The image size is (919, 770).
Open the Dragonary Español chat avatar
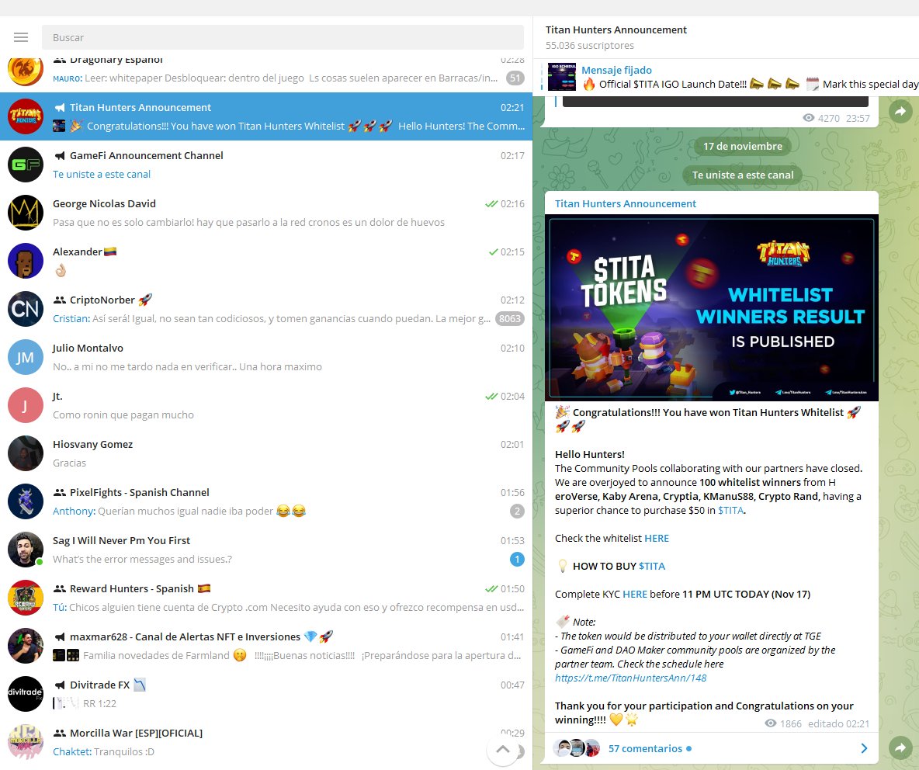tap(25, 71)
